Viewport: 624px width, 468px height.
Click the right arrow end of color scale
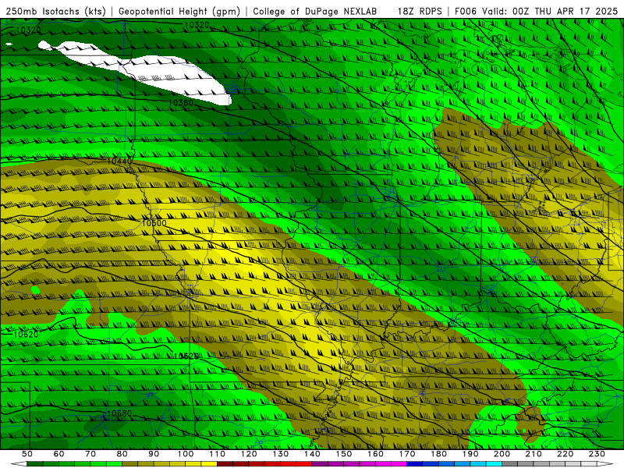pyautogui.click(x=605, y=464)
